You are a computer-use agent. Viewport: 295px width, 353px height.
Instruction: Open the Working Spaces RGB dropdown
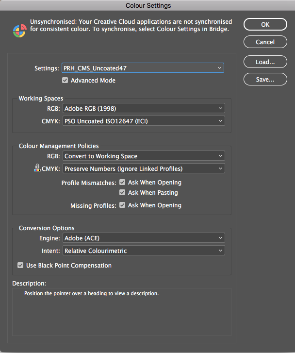(x=144, y=108)
